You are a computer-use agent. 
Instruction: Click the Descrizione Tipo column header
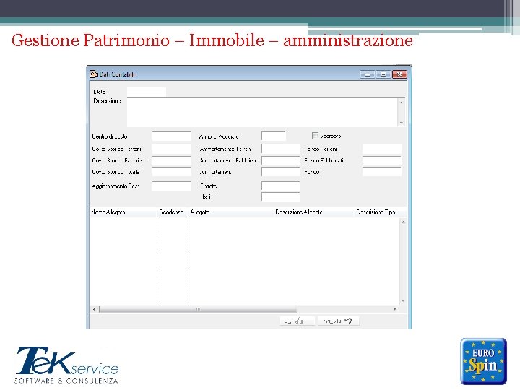(x=381, y=212)
